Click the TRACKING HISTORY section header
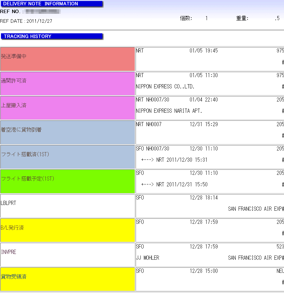 28,36
